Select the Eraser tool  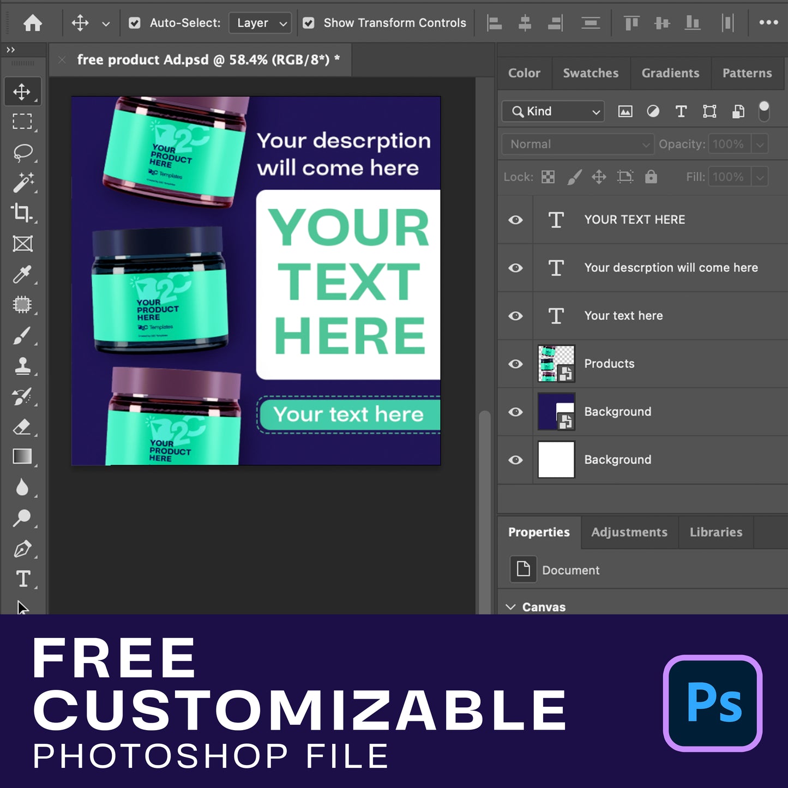(22, 426)
